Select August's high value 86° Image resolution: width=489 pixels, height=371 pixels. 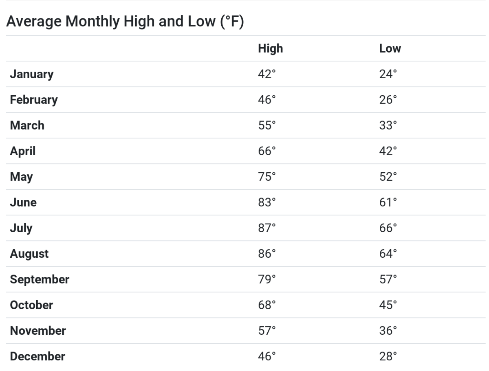pos(267,254)
